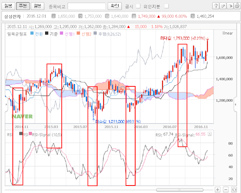Click the right panel collapse arrow

(236, 104)
